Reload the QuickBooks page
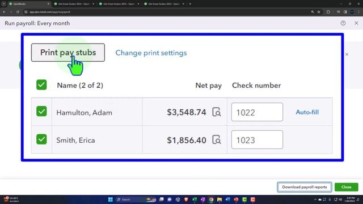Screen dimensions: 363x204 click(18, 12)
